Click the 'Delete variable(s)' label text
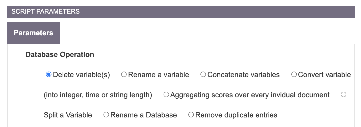 click(x=82, y=75)
